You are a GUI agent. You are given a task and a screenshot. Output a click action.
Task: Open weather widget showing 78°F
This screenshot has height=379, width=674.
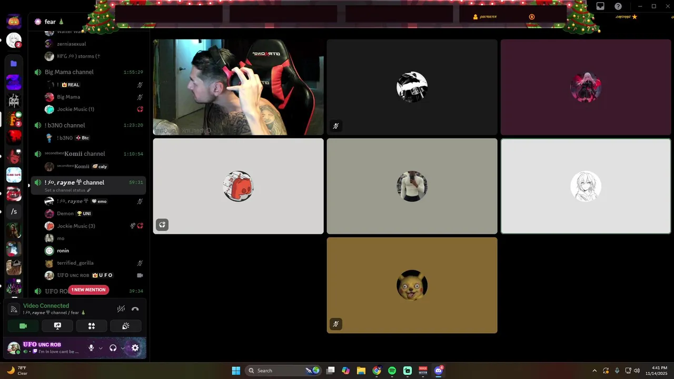17,371
